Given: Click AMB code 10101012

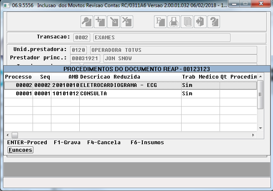Looking at the screenshot, I should click(66, 94).
